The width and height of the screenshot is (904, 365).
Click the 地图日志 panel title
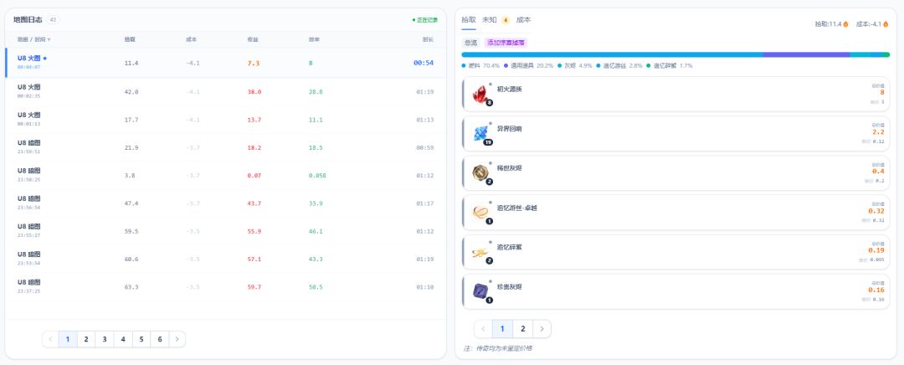pos(28,19)
